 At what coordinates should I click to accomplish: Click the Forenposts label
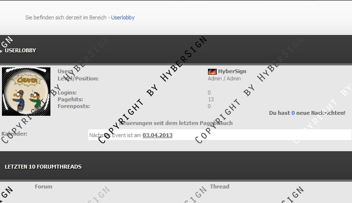tap(73, 106)
